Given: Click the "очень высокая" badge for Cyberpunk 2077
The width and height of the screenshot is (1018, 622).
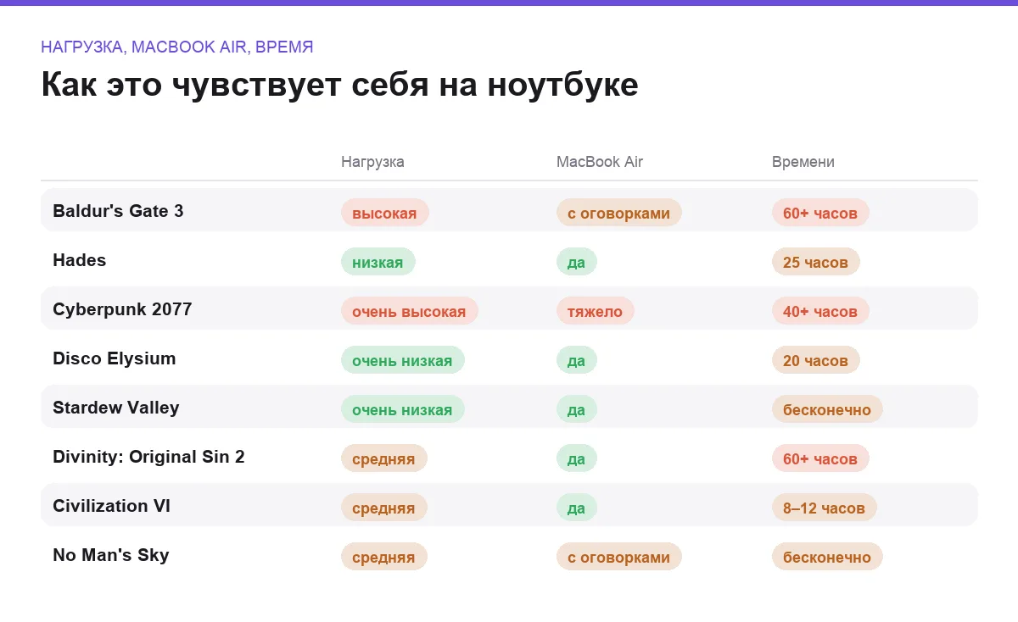Looking at the screenshot, I should pos(410,311).
